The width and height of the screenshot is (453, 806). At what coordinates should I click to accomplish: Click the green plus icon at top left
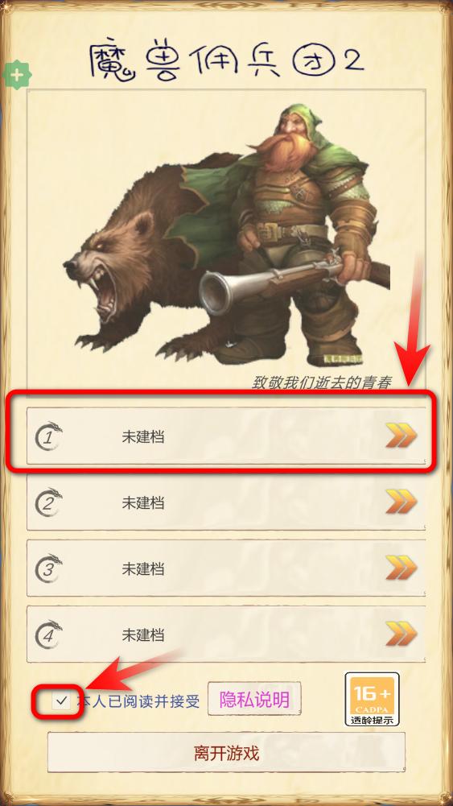(x=17, y=75)
